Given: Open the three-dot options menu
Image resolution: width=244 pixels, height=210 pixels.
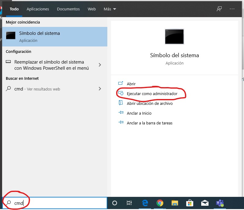Looking at the screenshot, I should click(x=232, y=9).
